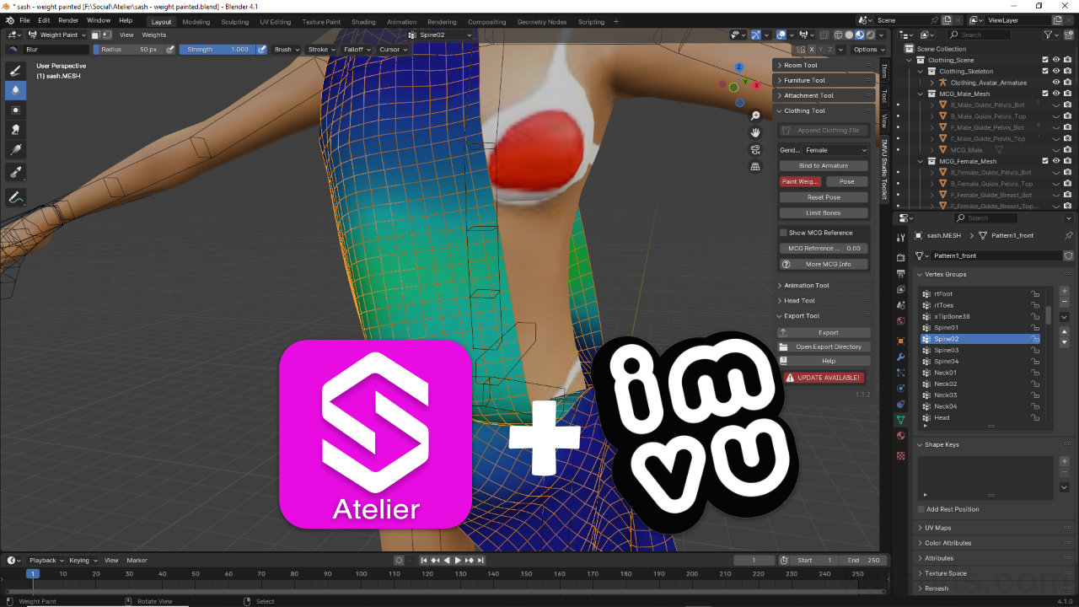Viewport: 1079px width, 607px height.
Task: Switch to the Sculpting workspace tab
Action: point(234,22)
